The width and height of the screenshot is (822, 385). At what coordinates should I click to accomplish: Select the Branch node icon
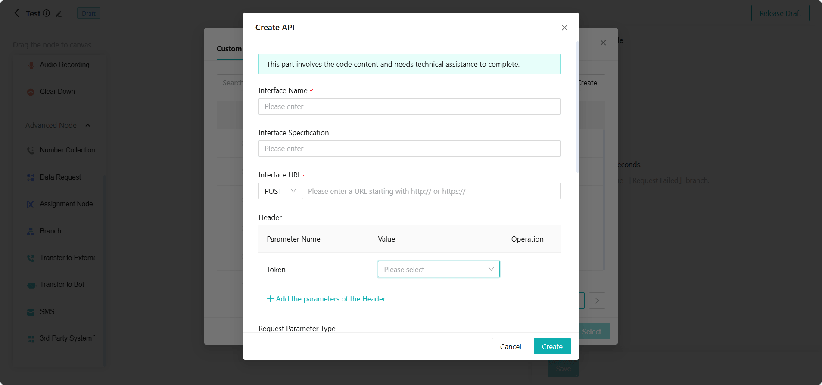pos(31,231)
